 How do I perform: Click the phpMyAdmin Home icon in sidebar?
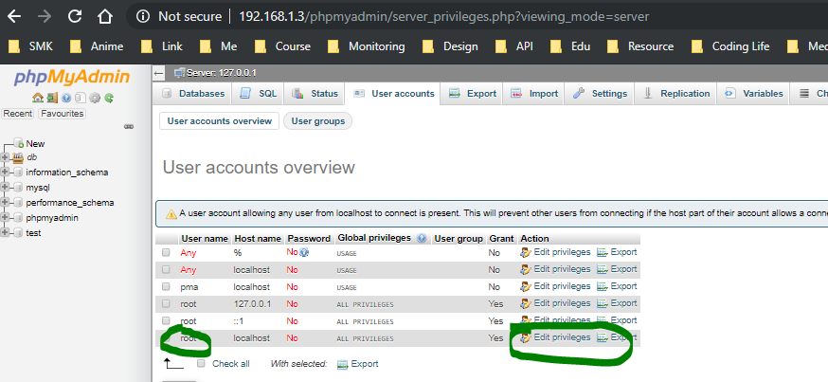37,98
